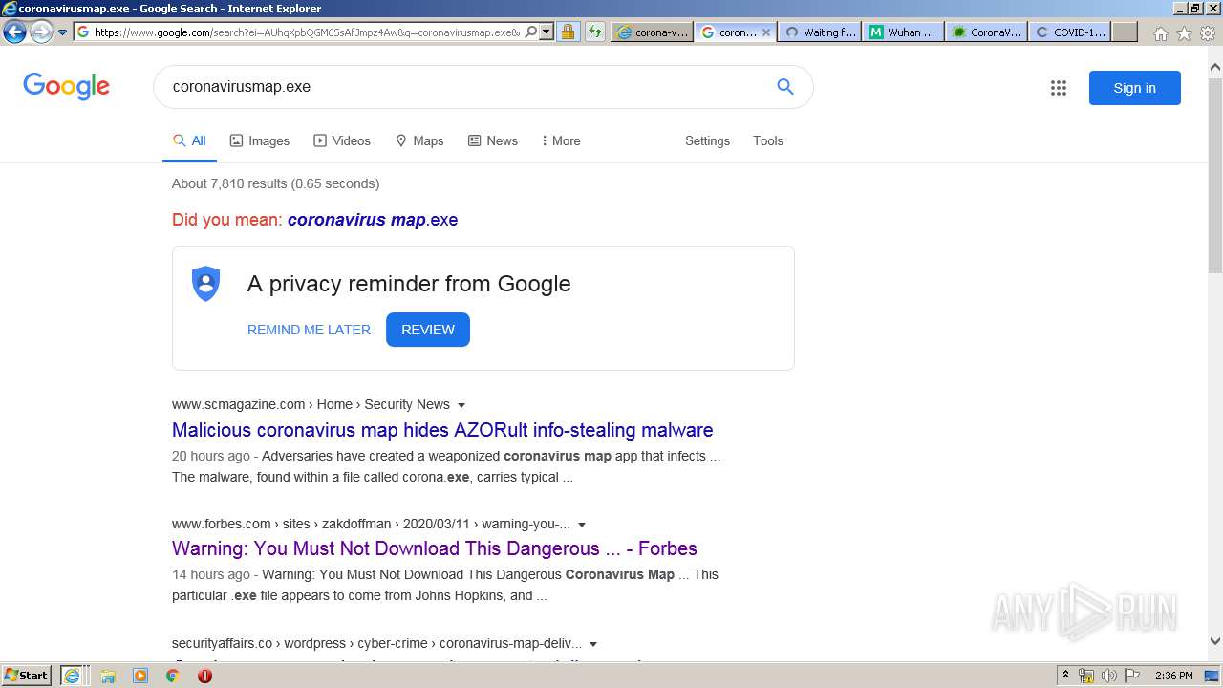The width and height of the screenshot is (1223, 688).
Task: Open the media player taskbar icon
Action: [x=140, y=676]
